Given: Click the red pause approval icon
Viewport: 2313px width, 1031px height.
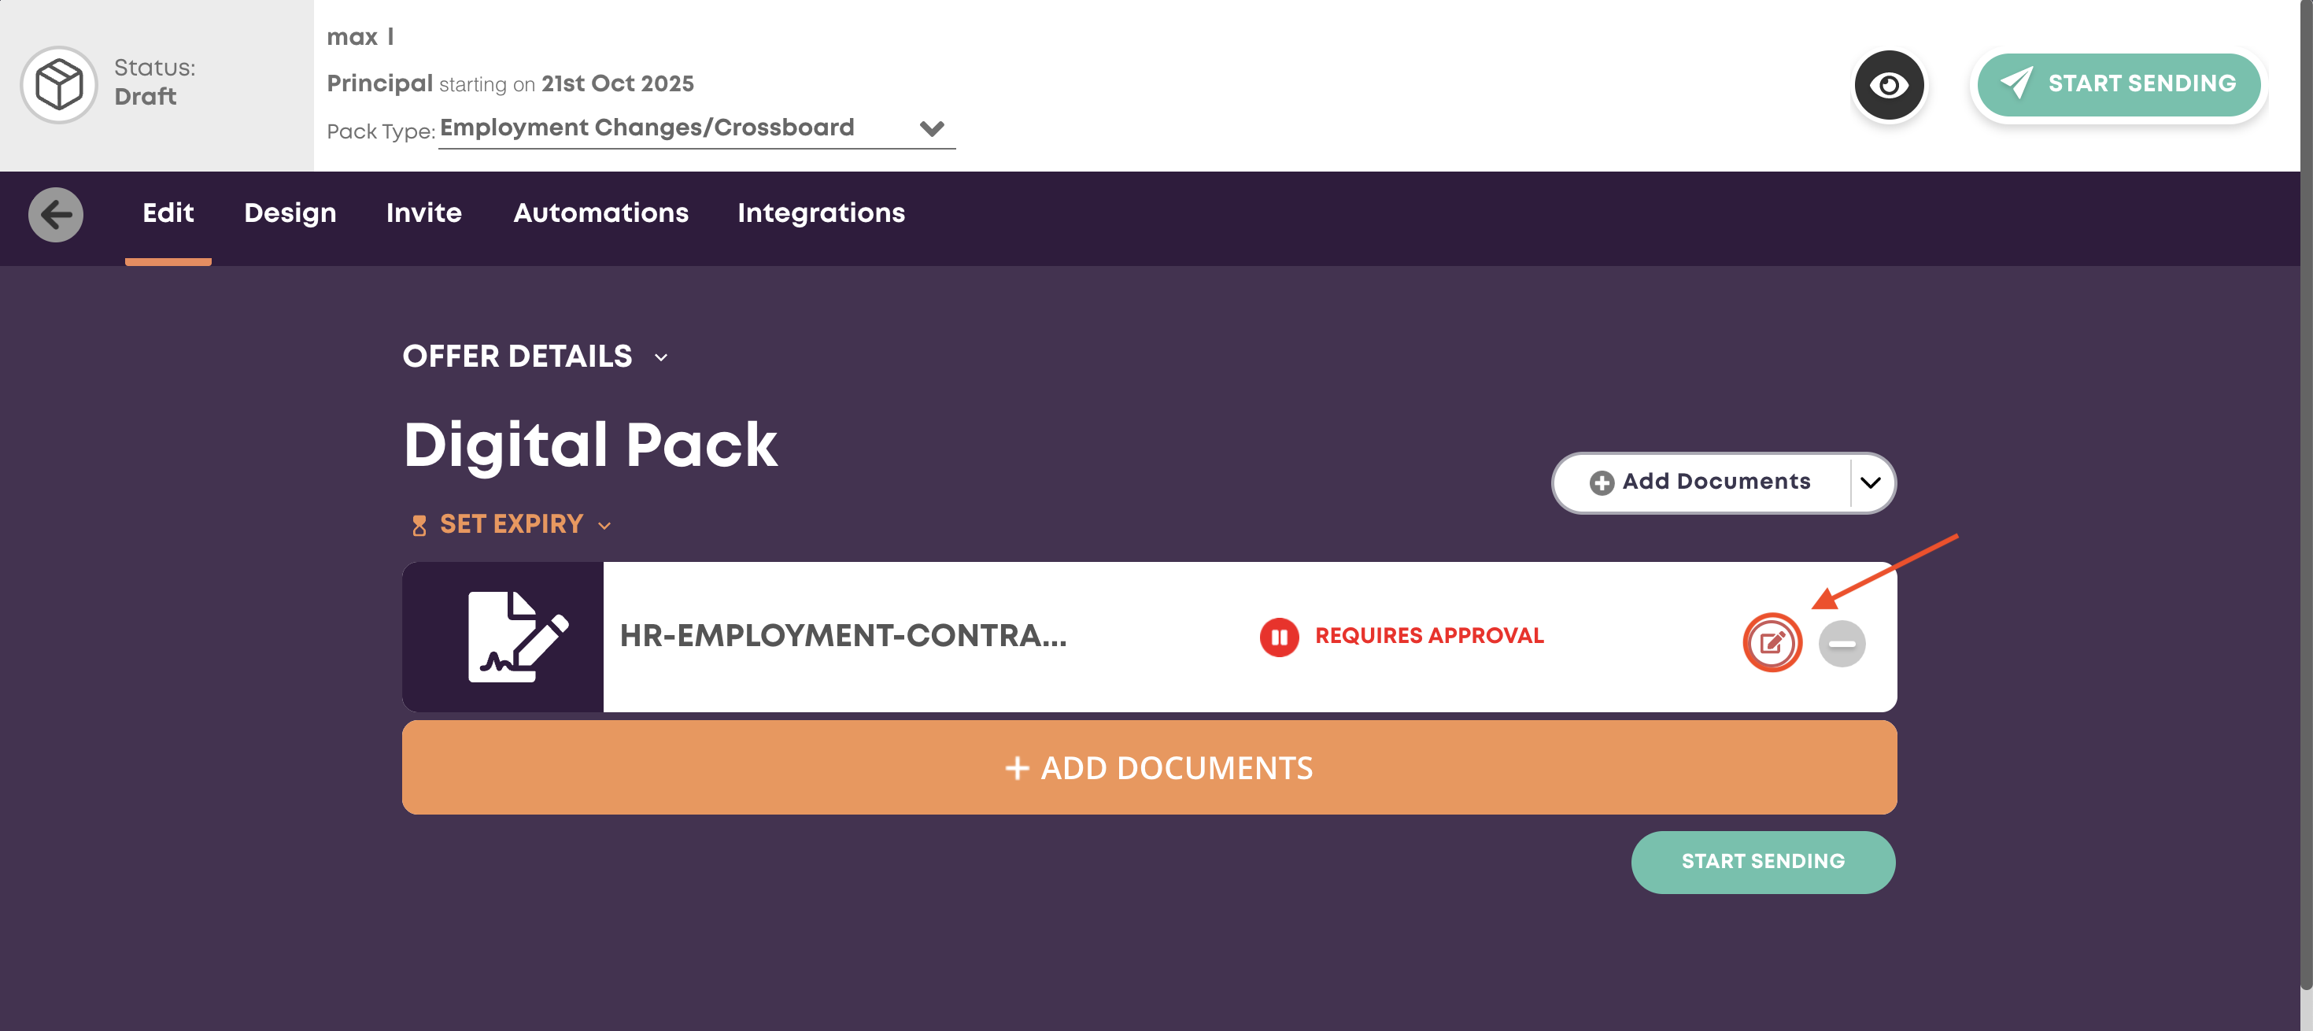Looking at the screenshot, I should [1279, 637].
